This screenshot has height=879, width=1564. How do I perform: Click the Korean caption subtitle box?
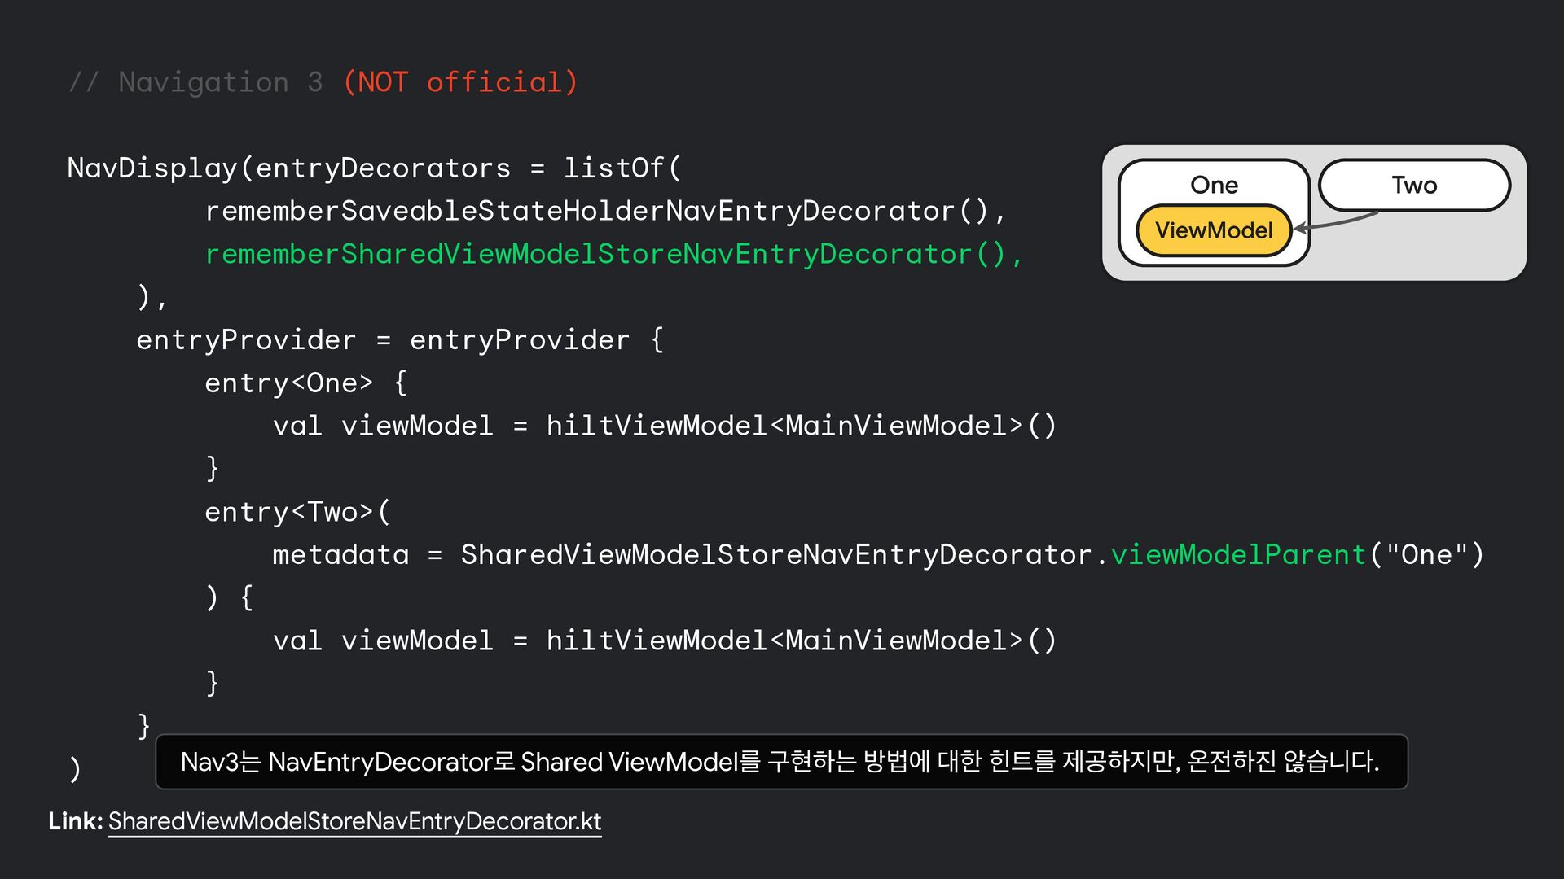(780, 762)
